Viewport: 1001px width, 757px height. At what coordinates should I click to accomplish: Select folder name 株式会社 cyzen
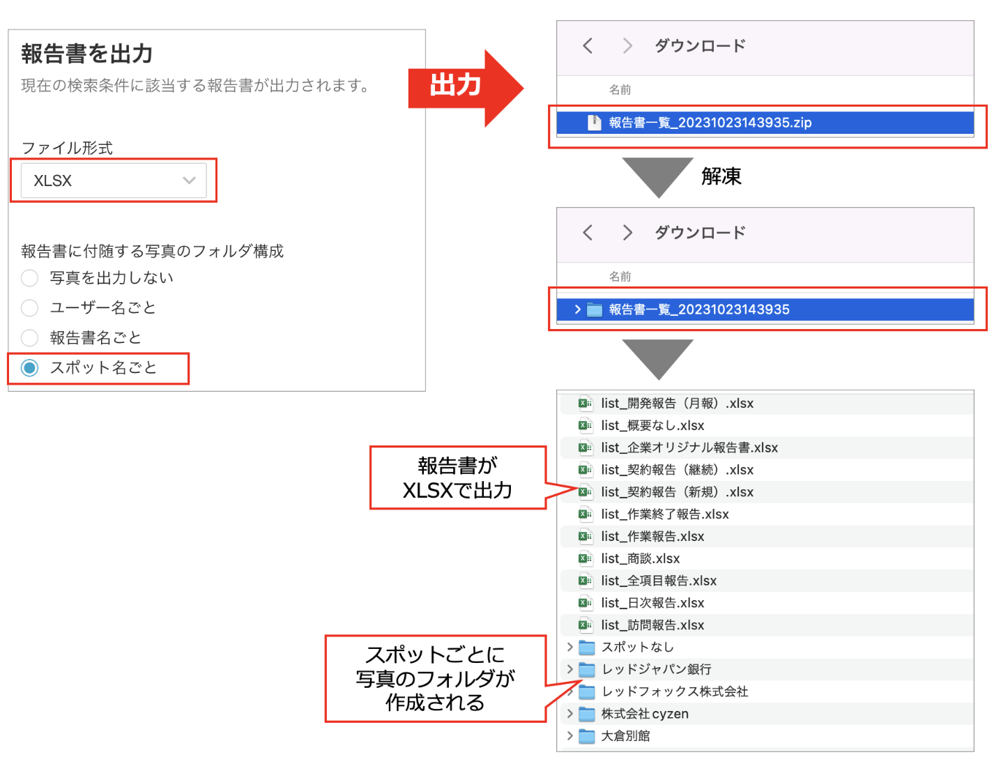point(645,714)
